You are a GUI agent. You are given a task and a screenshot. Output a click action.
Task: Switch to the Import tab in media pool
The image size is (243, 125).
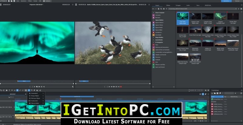pyautogui.click(x=157, y=5)
